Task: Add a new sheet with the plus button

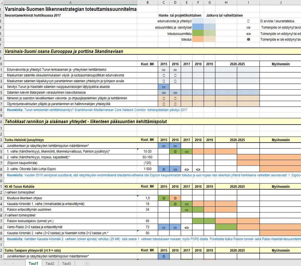Action: 87,264
